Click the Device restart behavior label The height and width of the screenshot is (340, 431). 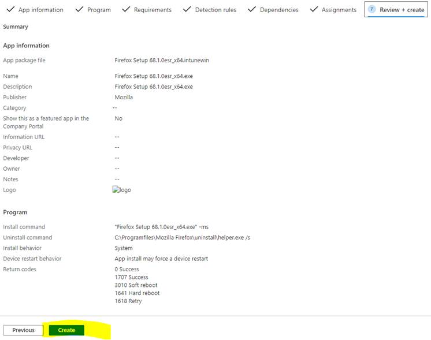32,259
